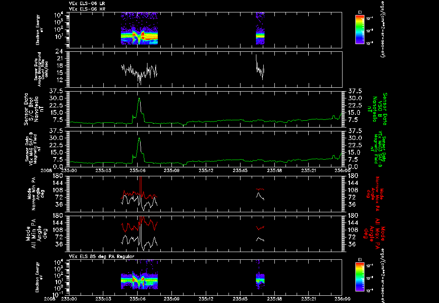Click the '12' tick on the count rate axis
Image resolution: width=439 pixels, height=303 pixels.
point(60,80)
